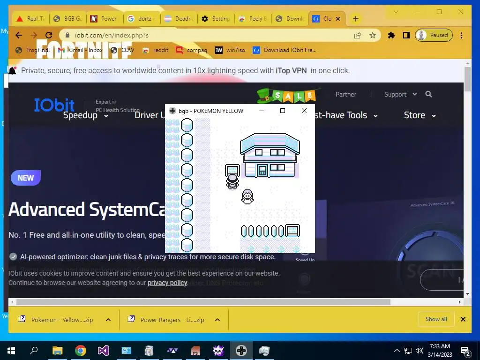
Task: Click the IObit logo
Action: pyautogui.click(x=54, y=105)
